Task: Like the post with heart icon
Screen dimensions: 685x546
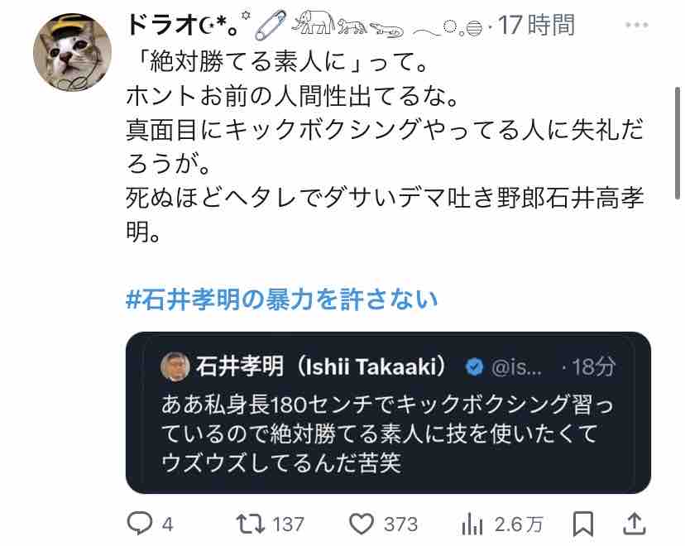Action: click(x=362, y=524)
